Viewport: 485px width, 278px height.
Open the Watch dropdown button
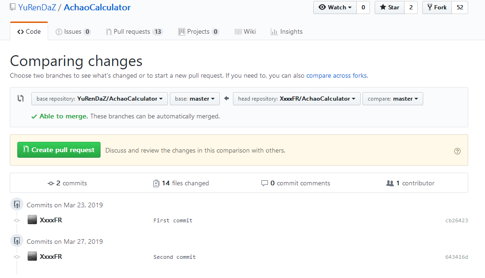[335, 7]
